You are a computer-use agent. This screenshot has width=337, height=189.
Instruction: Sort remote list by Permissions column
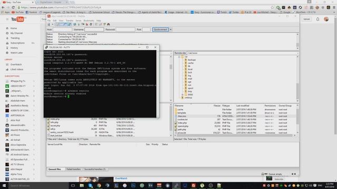tap(271, 106)
